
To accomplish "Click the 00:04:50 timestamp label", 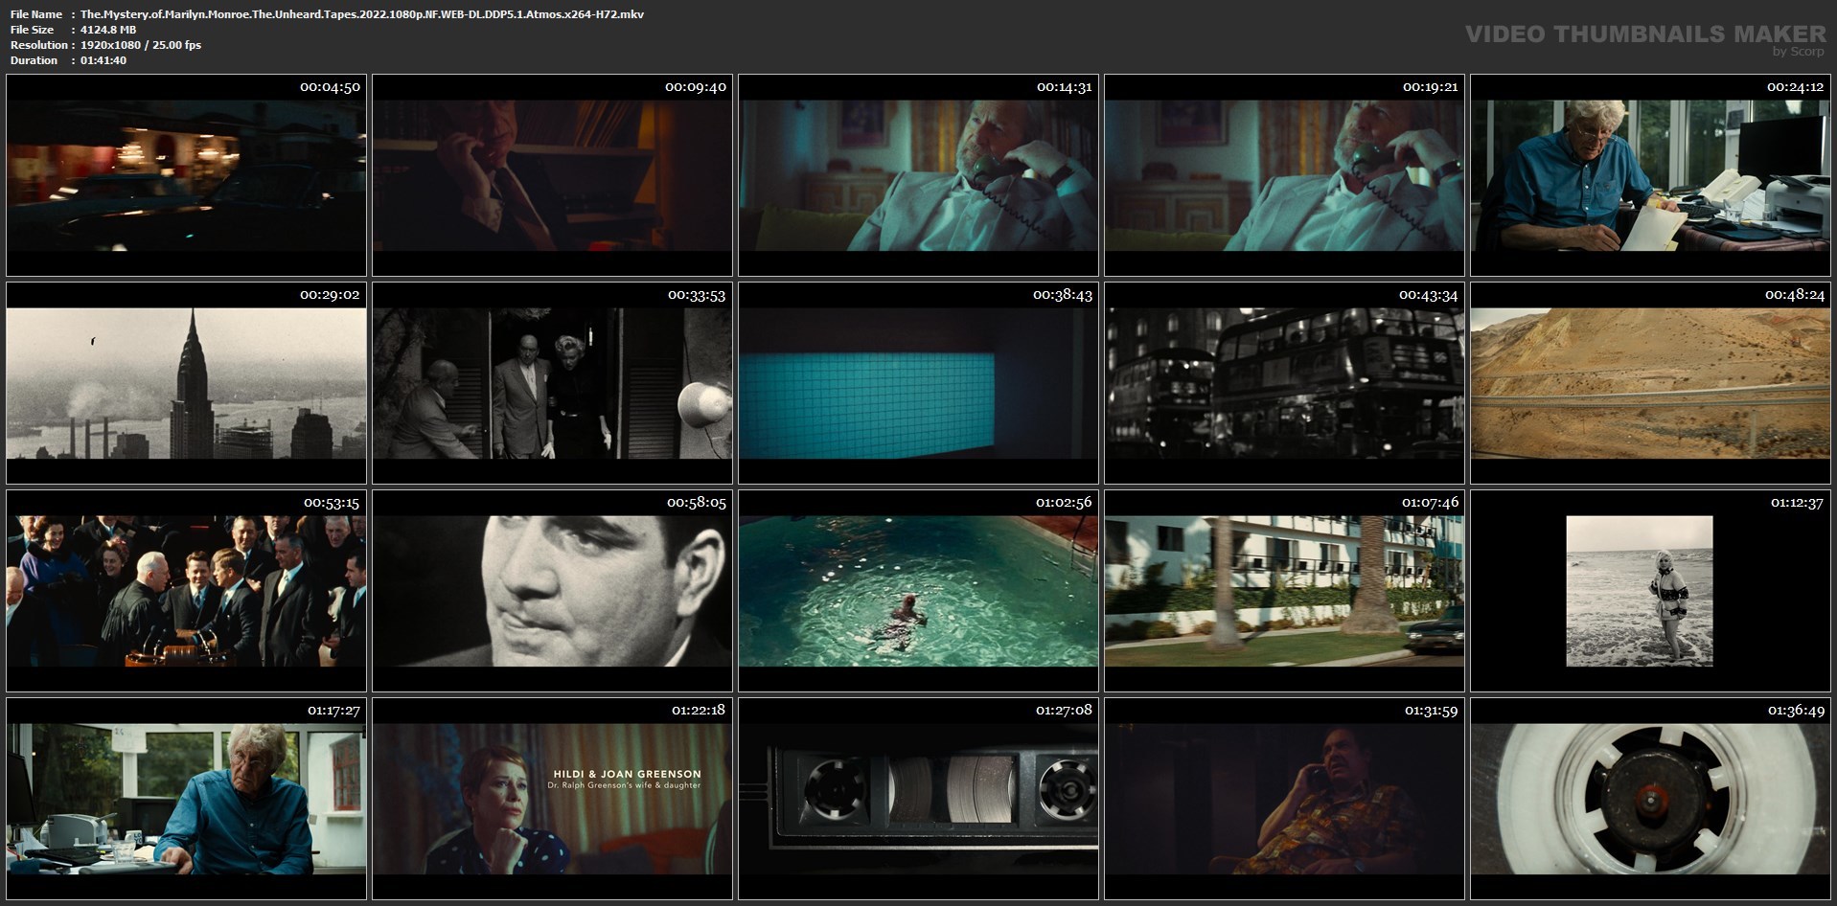I will click(x=330, y=87).
